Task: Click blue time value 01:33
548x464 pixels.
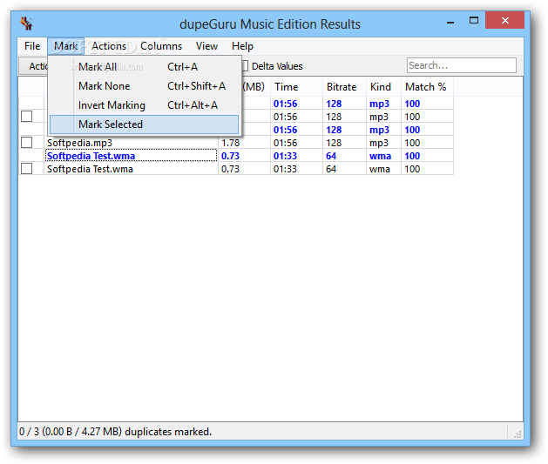Action: coord(285,156)
